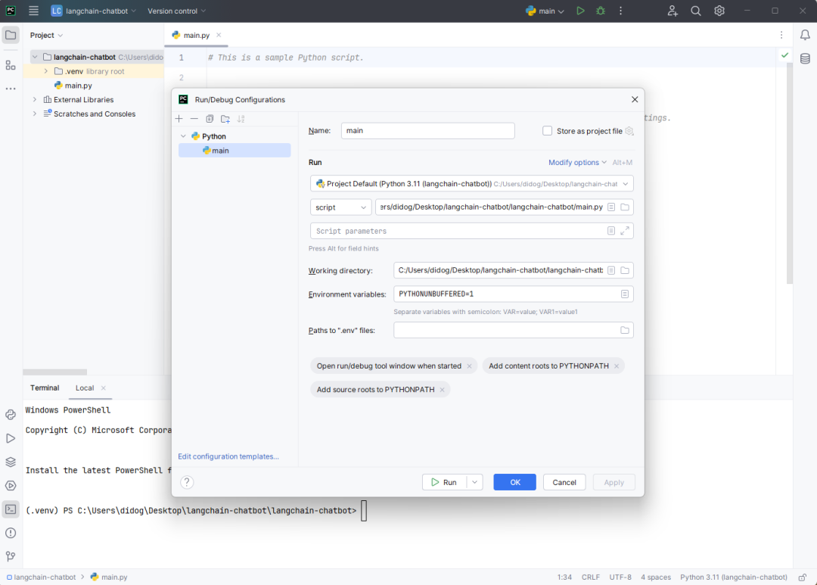Open IDE settings gear
This screenshot has width=817, height=585.
[719, 11]
